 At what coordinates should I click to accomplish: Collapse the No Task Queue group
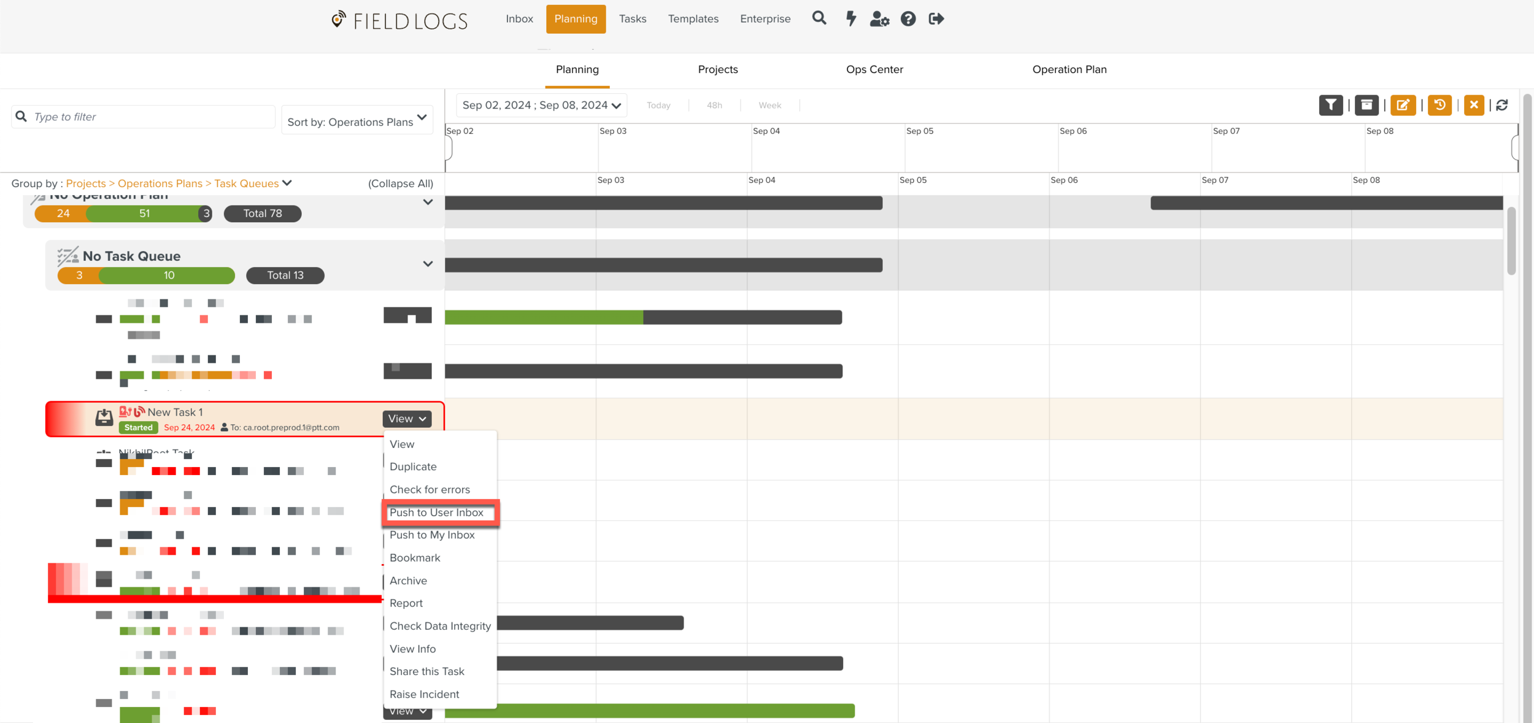428,264
